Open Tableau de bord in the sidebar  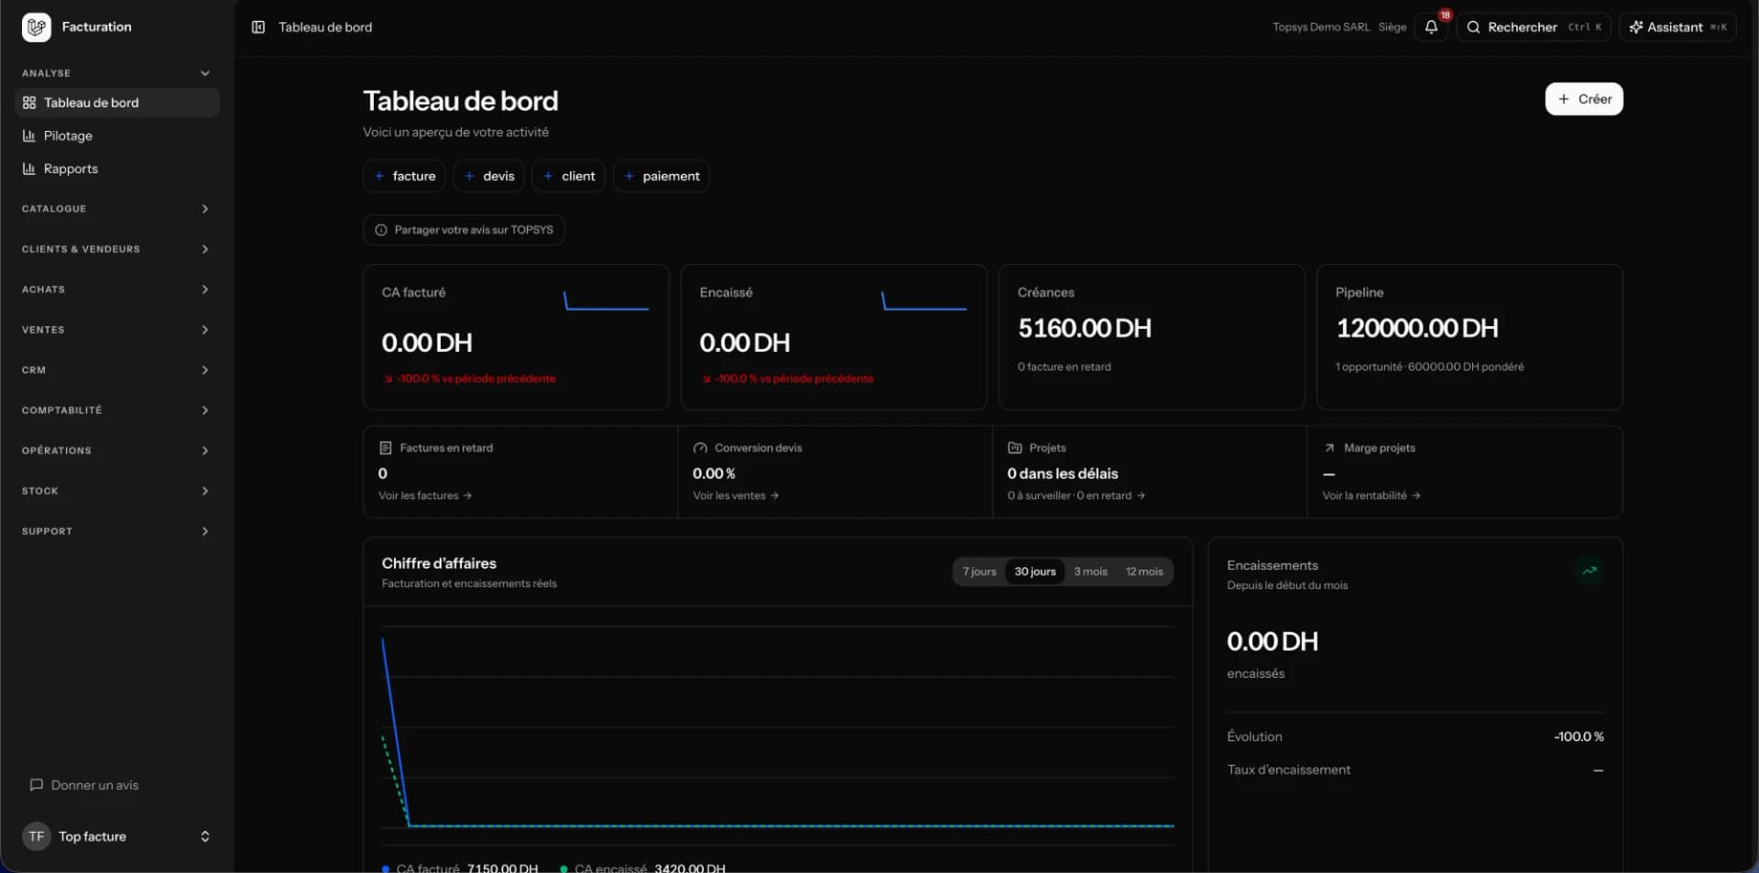117,103
